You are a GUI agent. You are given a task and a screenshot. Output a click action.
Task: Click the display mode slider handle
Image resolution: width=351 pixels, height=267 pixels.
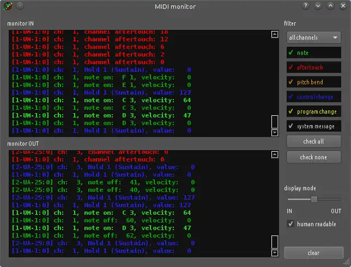coord(314,199)
